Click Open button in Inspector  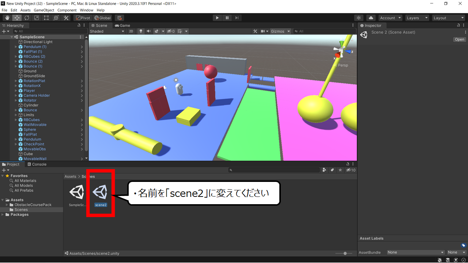(x=460, y=39)
